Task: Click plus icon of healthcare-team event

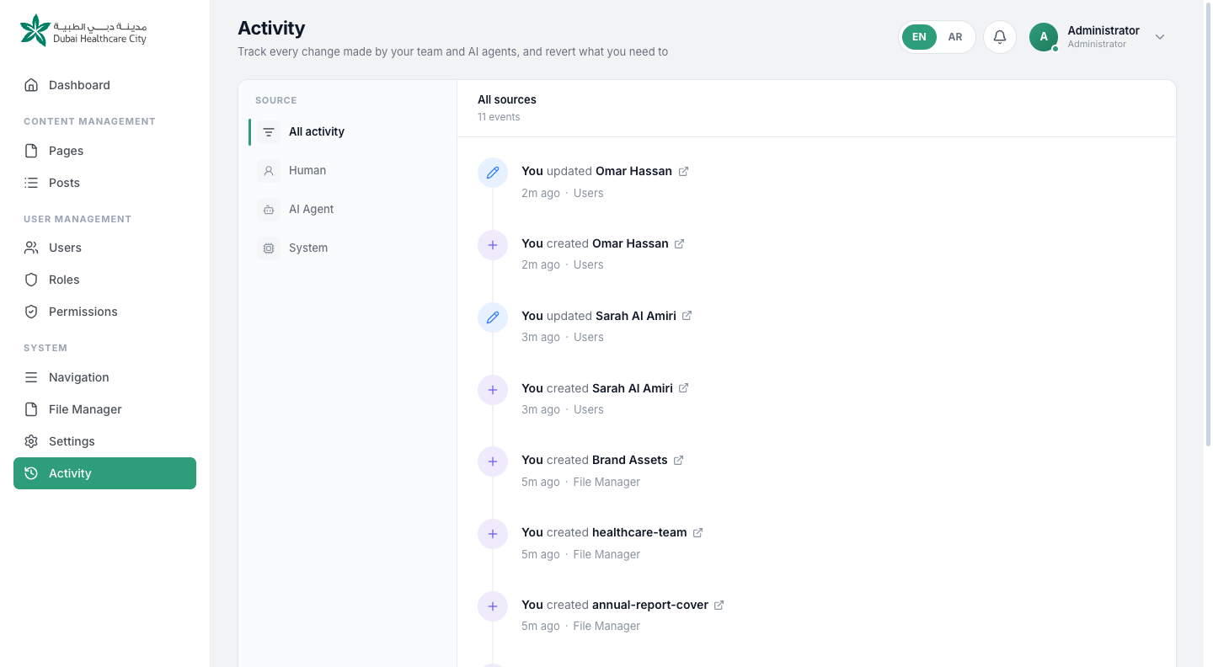Action: (493, 534)
